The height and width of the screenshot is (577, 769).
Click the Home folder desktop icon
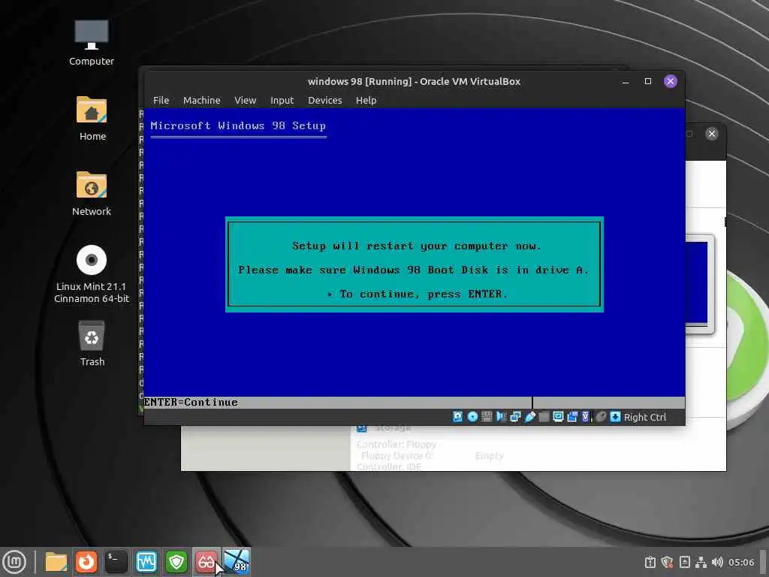[x=92, y=118]
